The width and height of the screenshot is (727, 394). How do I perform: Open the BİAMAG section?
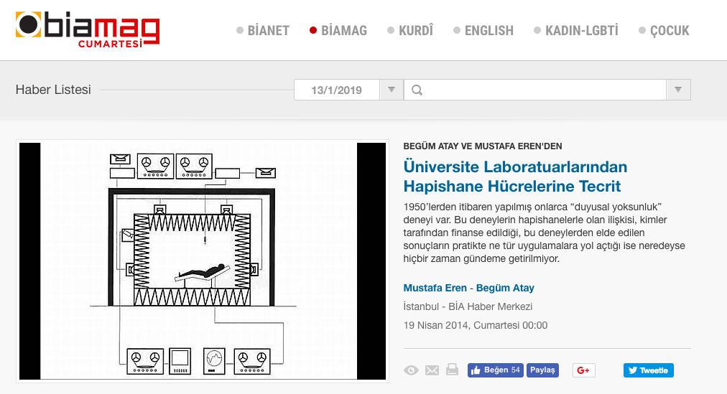pos(338,31)
